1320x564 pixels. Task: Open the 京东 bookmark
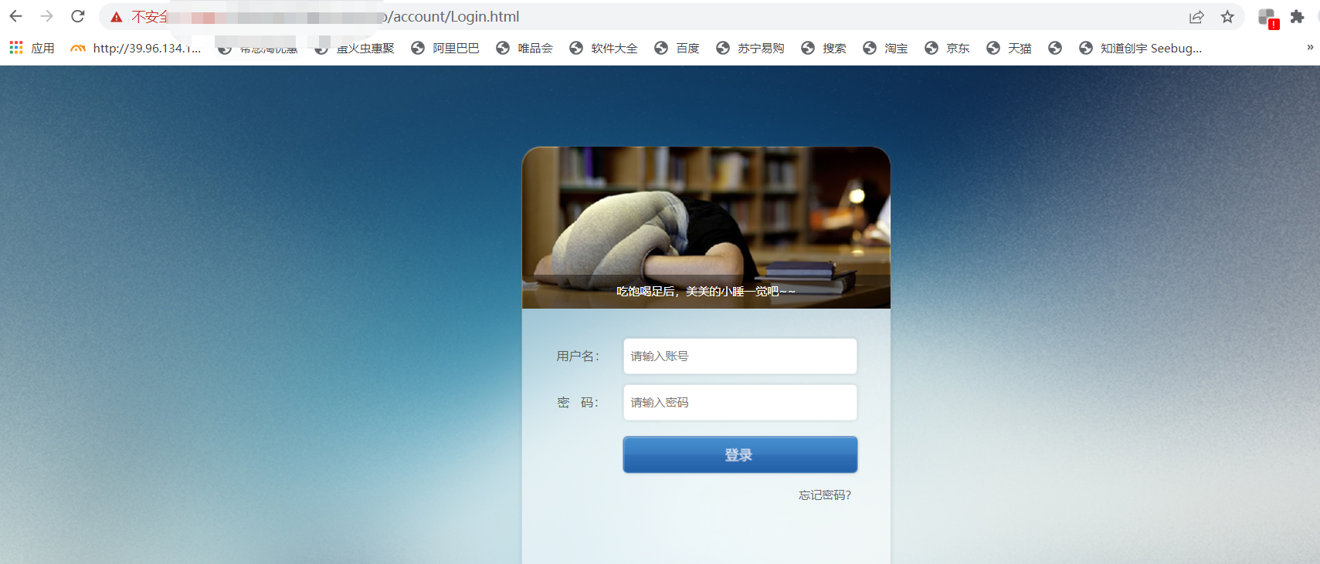[x=947, y=48]
